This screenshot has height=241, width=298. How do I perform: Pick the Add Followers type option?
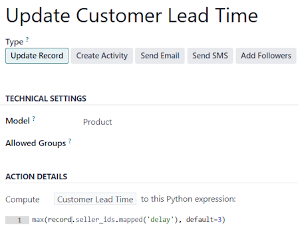tap(266, 56)
